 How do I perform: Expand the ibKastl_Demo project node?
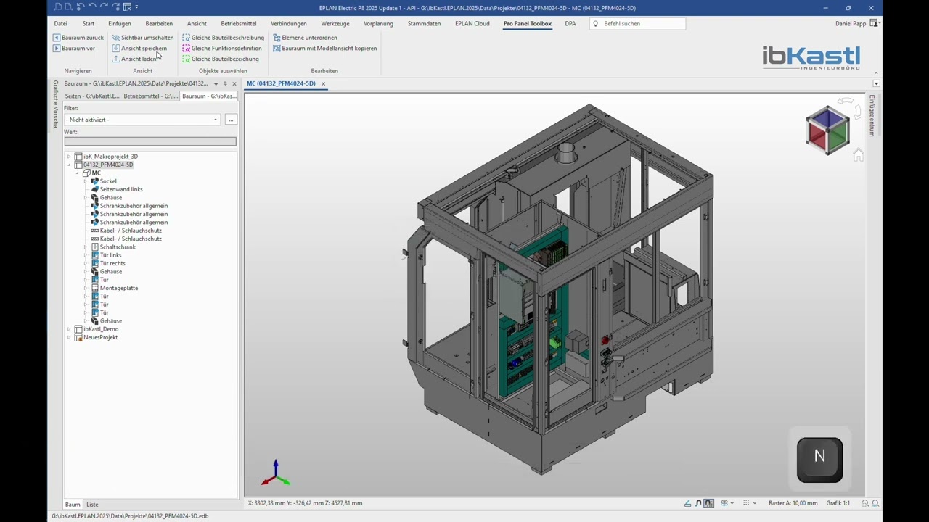coord(70,329)
